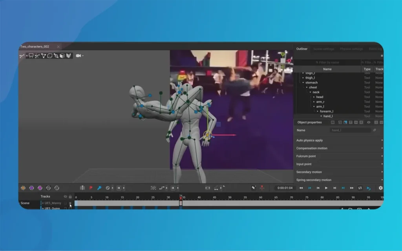Toggle visibility checkbox for UE5_Manny track
This screenshot has height=251, width=402.
[x=65, y=203]
